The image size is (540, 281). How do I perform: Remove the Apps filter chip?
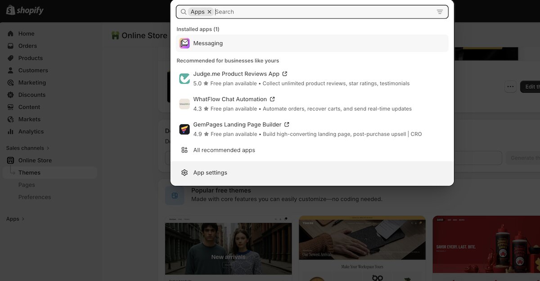(x=209, y=12)
